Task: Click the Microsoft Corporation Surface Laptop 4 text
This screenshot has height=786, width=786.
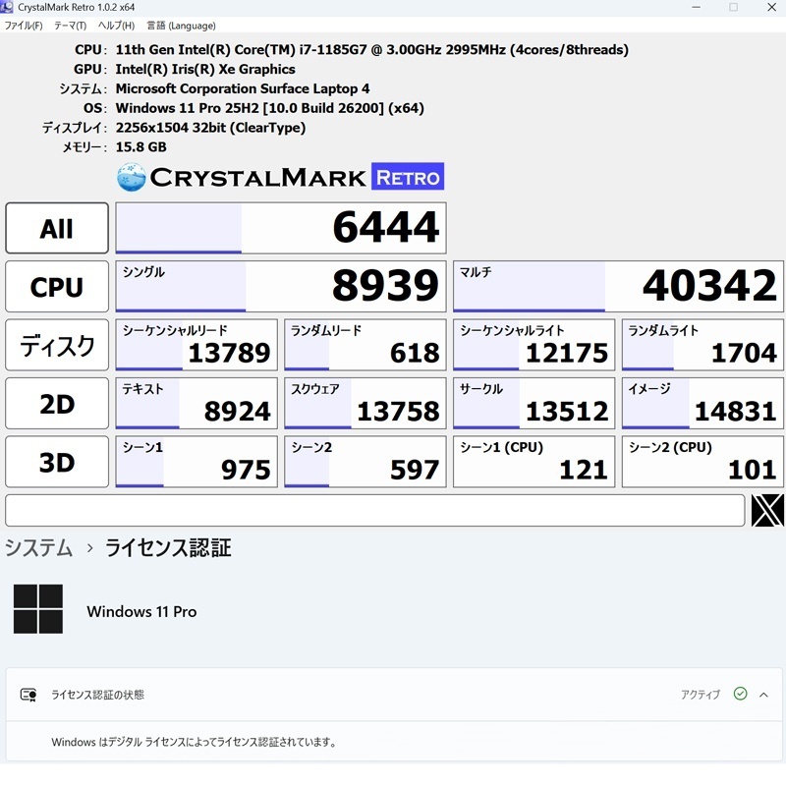Action: coord(243,88)
